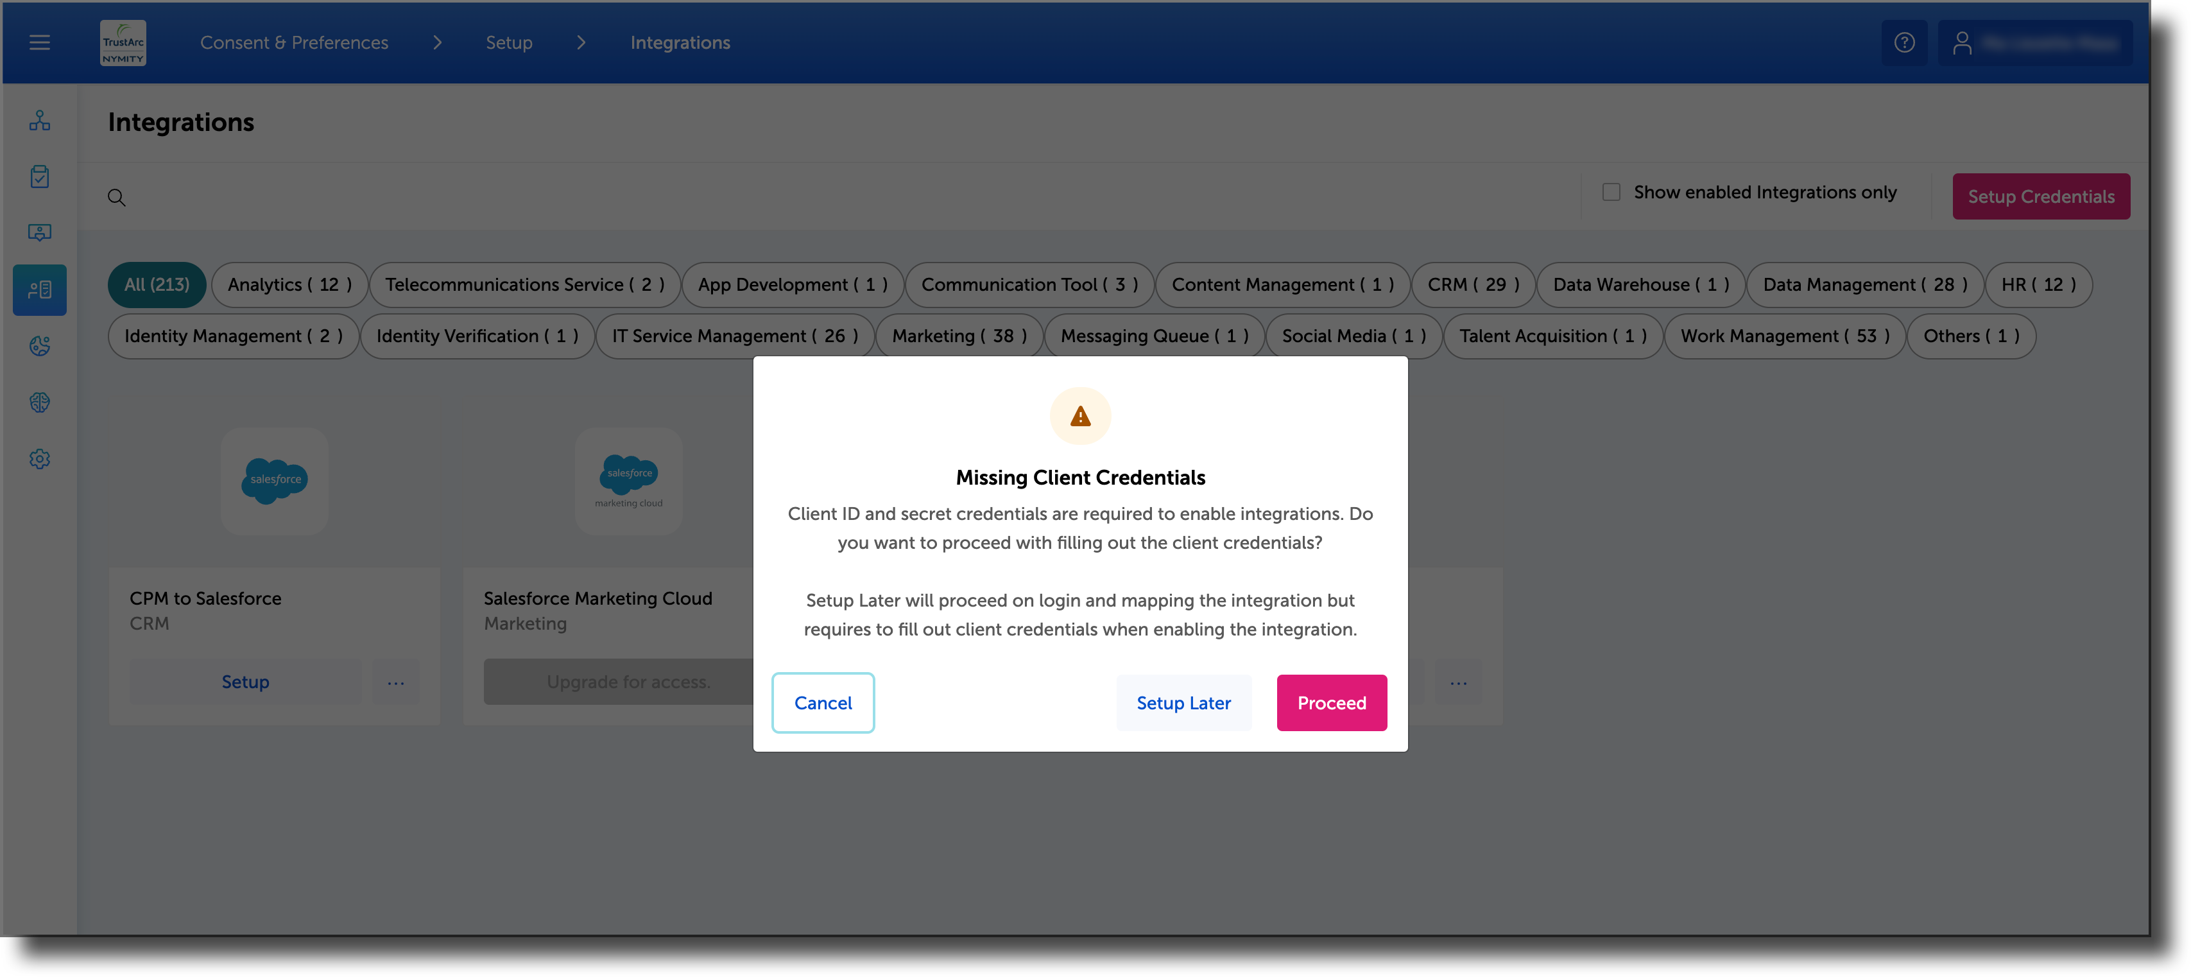Viewport: 2191px width, 977px height.
Task: Filter by Others ( 1 )
Action: pos(1971,336)
